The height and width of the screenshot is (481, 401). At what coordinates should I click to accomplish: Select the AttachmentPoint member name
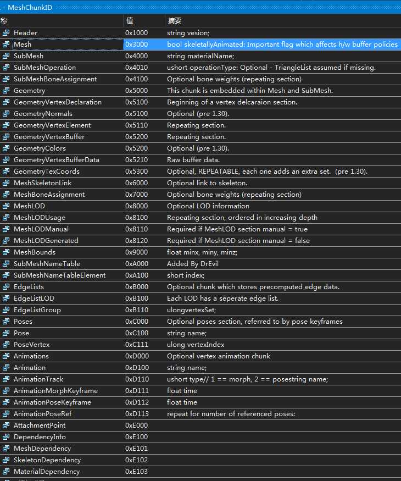40,425
